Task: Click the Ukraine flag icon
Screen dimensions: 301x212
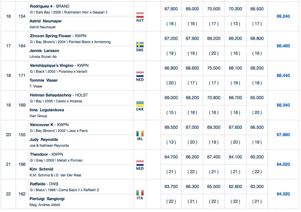Action: [x=140, y=104]
